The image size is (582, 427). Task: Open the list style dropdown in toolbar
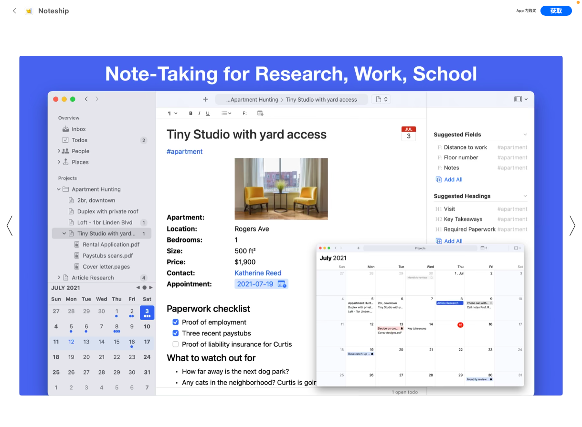click(x=226, y=114)
